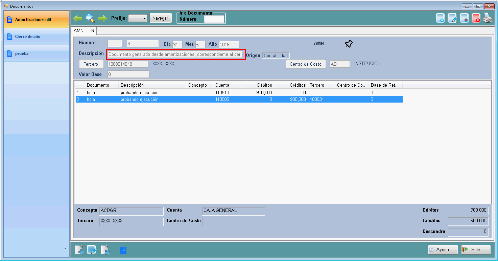Click the red cancel document icon
Viewport: 498px width, 261px height.
[476, 18]
